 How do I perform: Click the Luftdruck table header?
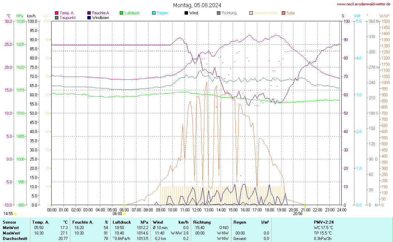(122, 222)
